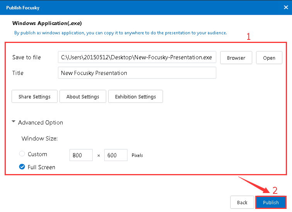Viewport: 292px width, 212px height.
Task: Click the 'Pixels' unit label
Action: (137, 155)
